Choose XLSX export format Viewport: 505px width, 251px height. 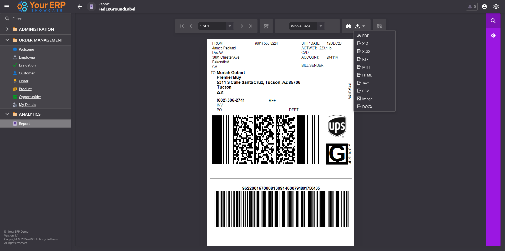[x=366, y=52]
